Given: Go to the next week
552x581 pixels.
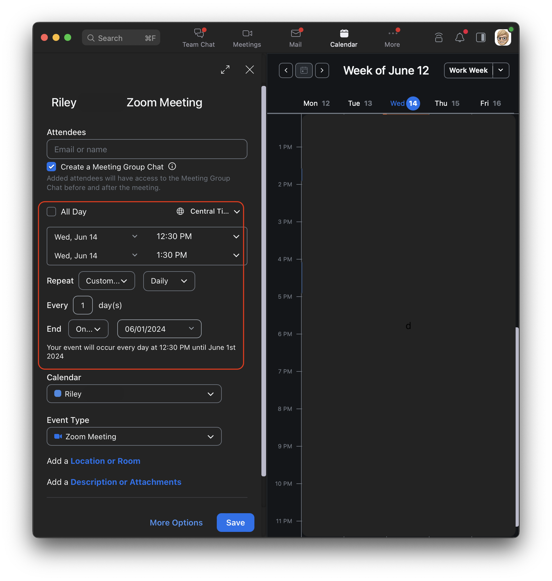Looking at the screenshot, I should [x=322, y=70].
